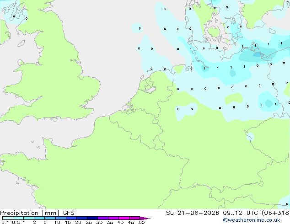290x224 pixels.
Task: Click the 1–2 mm legend color swatch
Action: tap(29, 218)
